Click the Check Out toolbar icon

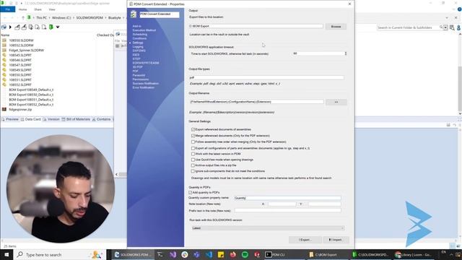tap(17, 27)
